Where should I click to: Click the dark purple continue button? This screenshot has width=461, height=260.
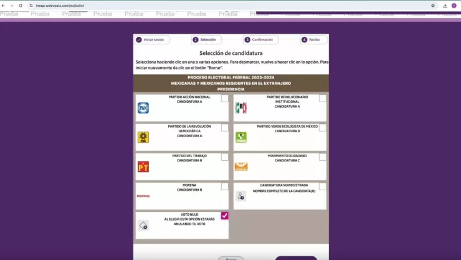(x=296, y=258)
